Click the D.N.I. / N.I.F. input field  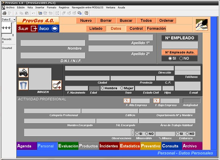53,55
